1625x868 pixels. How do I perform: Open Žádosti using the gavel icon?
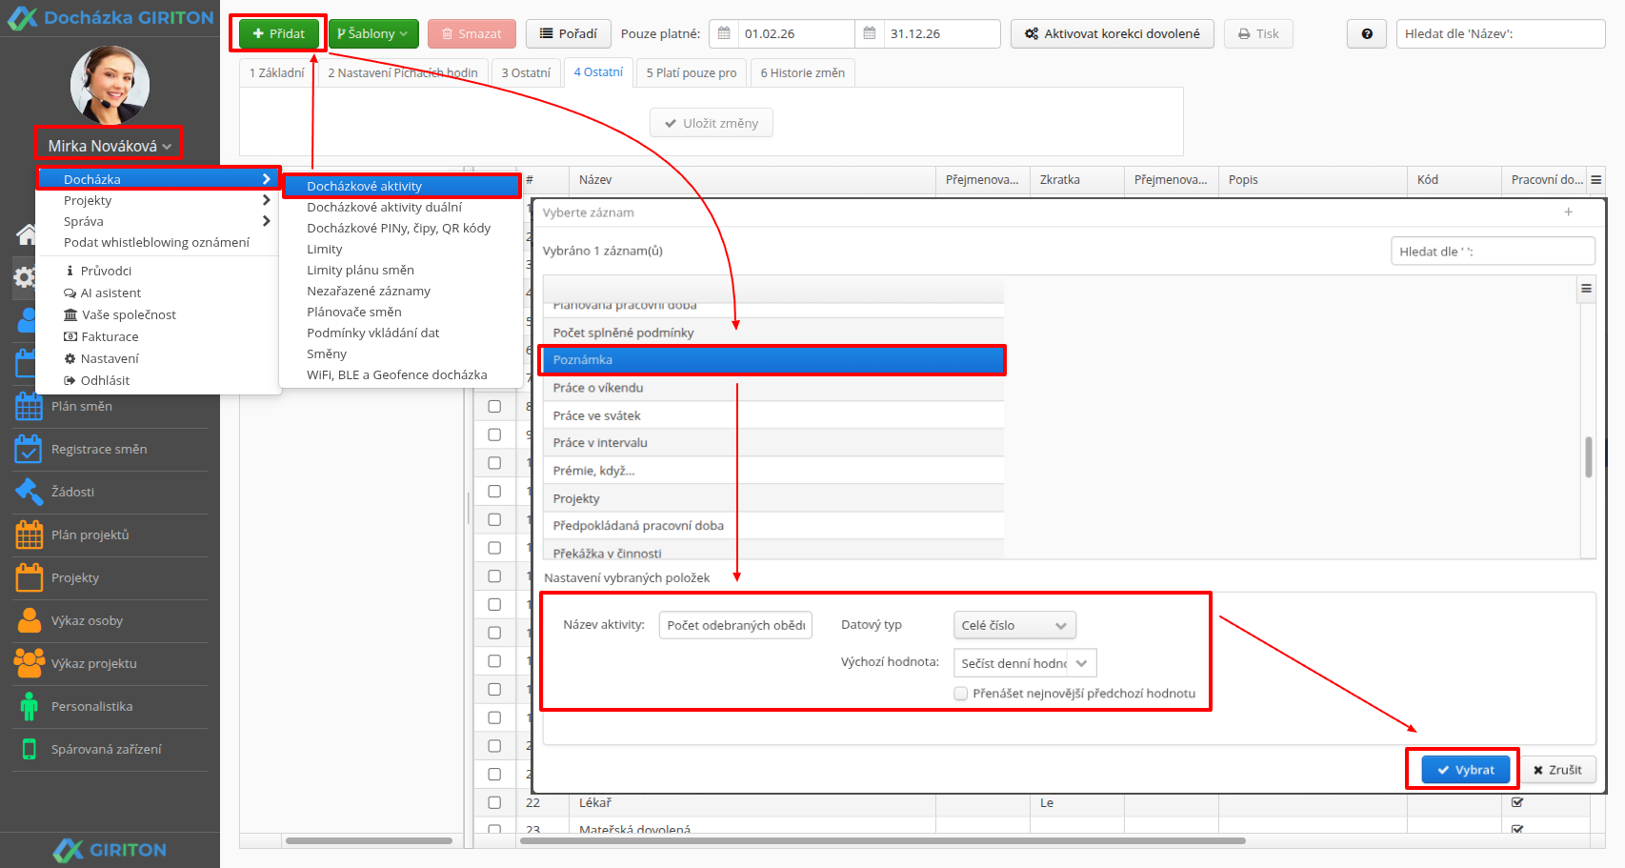[29, 492]
